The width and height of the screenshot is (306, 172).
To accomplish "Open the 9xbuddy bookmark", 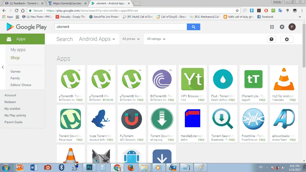I will click(x=71, y=17).
